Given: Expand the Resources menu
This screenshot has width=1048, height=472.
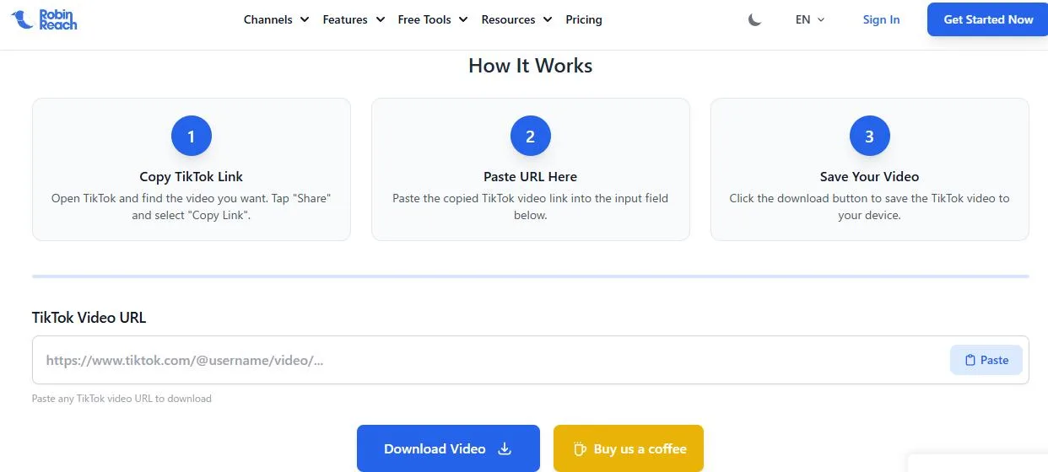Looking at the screenshot, I should 516,19.
